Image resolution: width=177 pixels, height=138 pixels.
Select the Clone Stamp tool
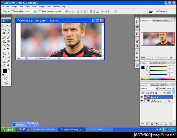click(4, 41)
